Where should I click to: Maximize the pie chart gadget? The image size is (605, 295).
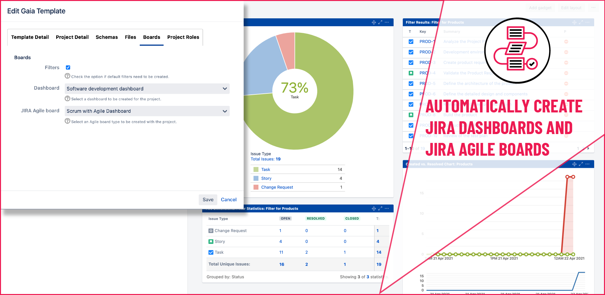(x=380, y=22)
